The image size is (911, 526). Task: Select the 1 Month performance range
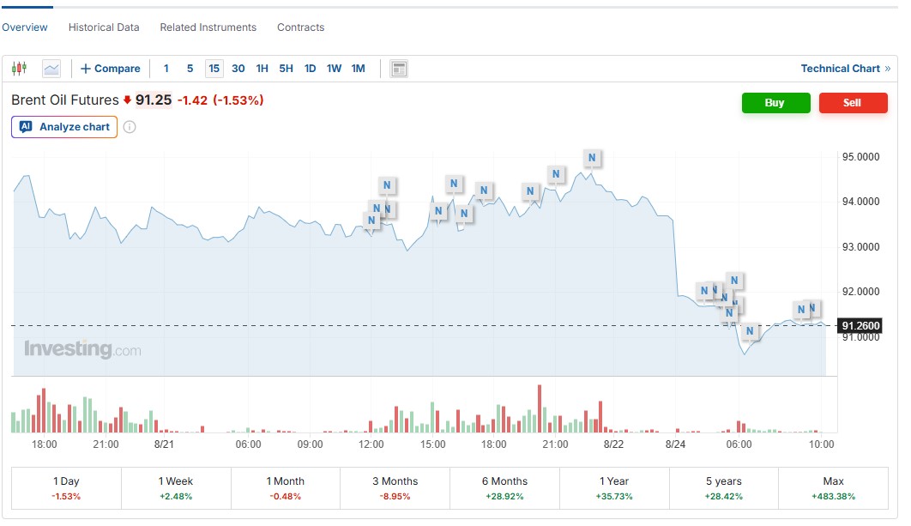coord(286,488)
